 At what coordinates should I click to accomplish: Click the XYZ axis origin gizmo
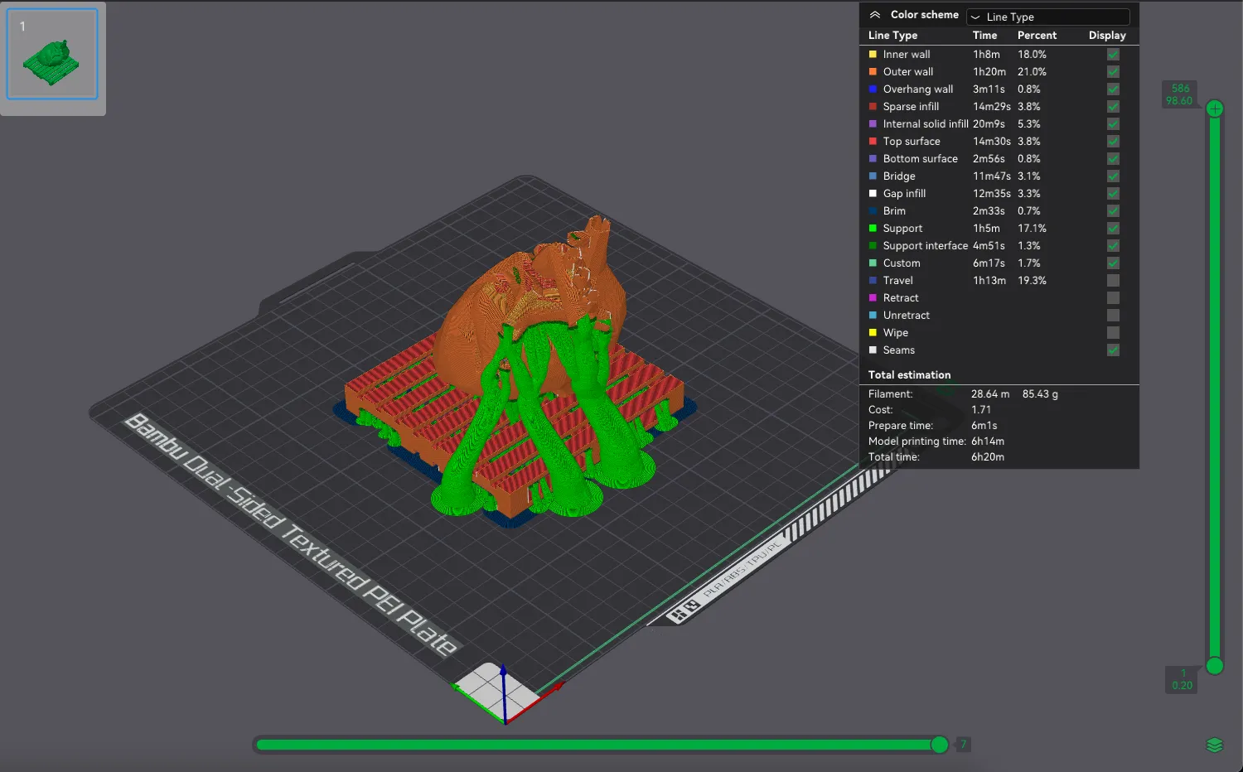coord(504,692)
